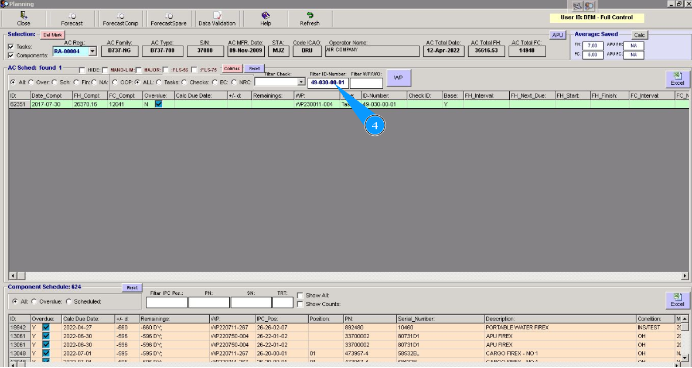Launch the ForecastComp toolbar tool
692x368 pixels.
point(120,19)
